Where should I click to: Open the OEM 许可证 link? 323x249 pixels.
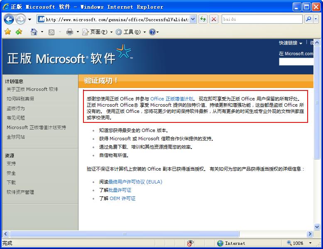click(x=122, y=198)
